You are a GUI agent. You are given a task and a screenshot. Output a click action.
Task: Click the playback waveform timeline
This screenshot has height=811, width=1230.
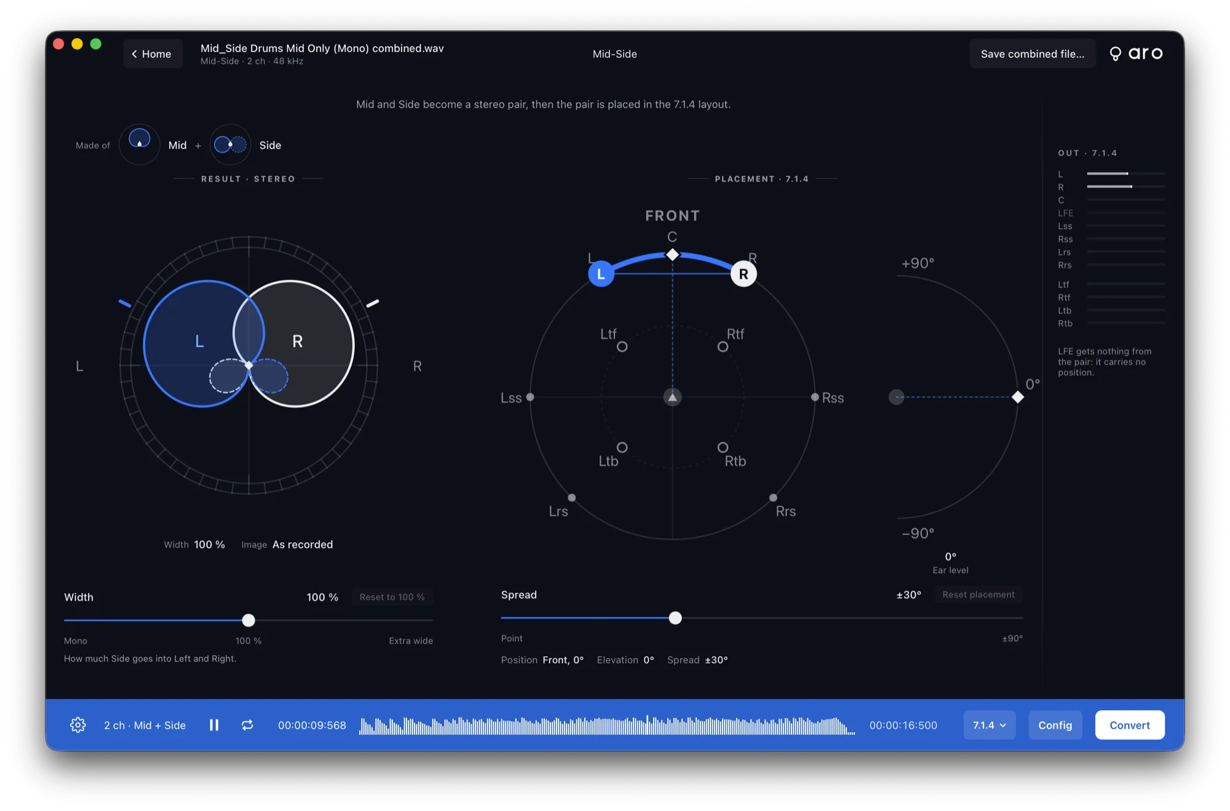coord(607,725)
